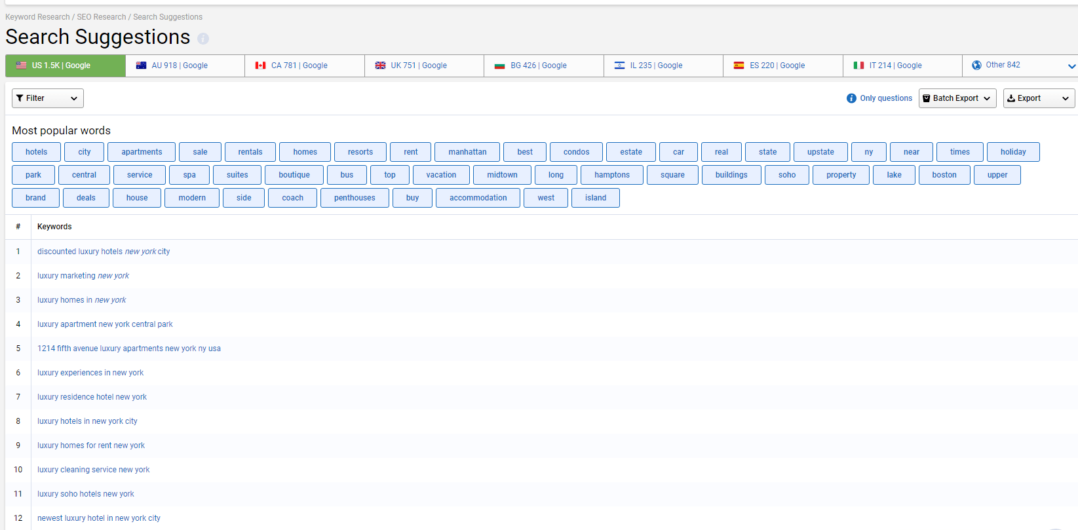Screen dimensions: 1078x530
Task: Select the 'rentals' word tag
Action: point(250,152)
